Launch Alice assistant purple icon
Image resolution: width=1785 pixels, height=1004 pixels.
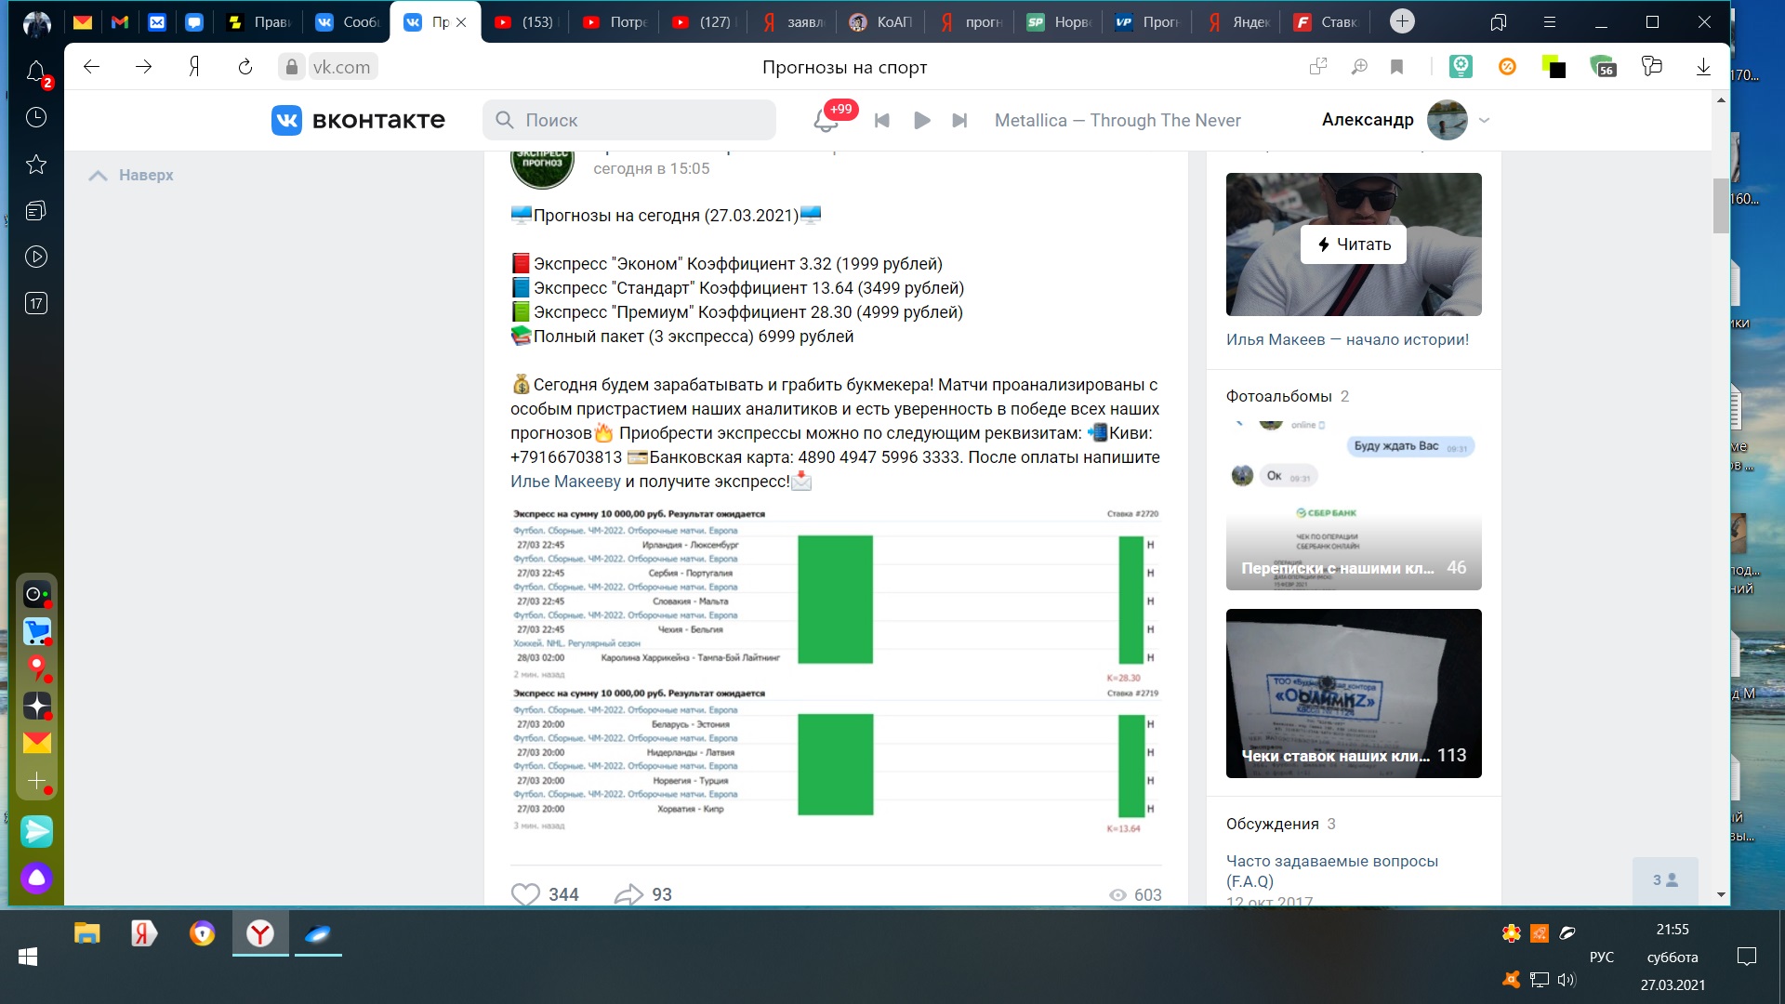[x=37, y=878]
